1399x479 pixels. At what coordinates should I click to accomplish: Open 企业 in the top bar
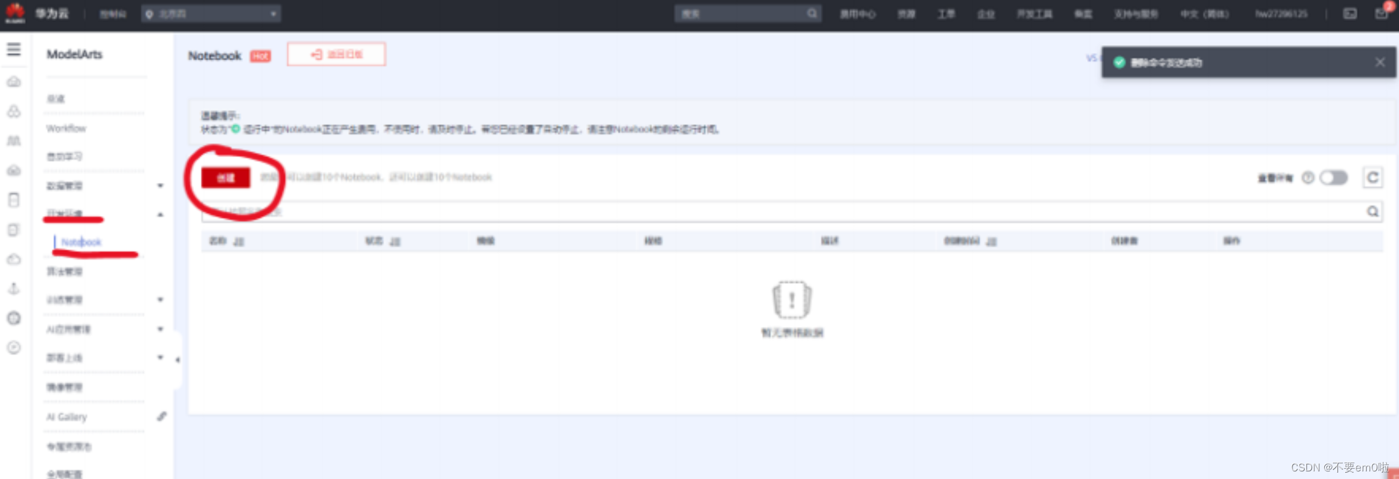pyautogui.click(x=986, y=13)
